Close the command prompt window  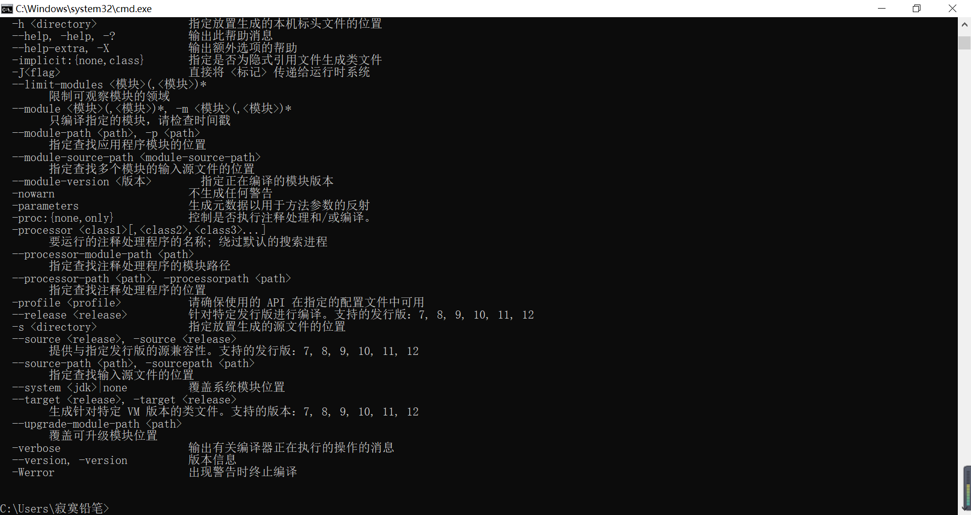952,9
